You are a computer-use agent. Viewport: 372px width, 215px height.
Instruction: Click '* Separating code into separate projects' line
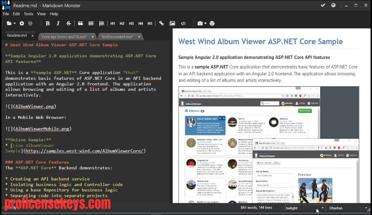[56, 195]
